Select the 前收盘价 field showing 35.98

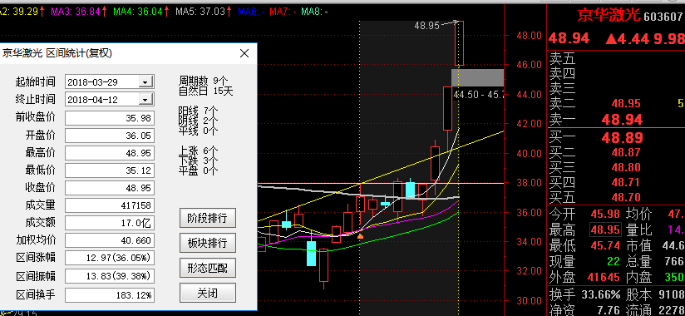(110, 118)
